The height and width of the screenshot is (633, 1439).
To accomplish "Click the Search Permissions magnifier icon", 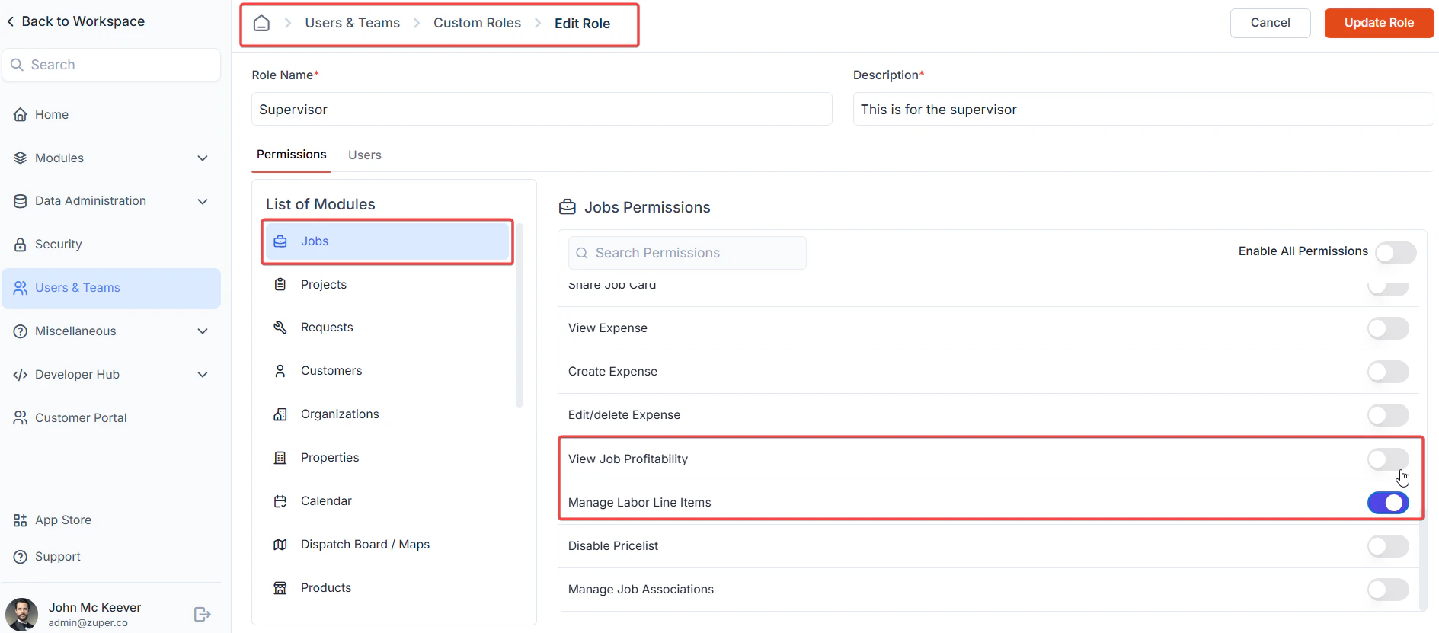I will pos(582,253).
